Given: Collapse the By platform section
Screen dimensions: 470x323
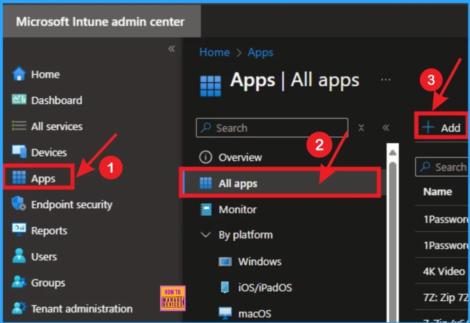Looking at the screenshot, I should tap(206, 234).
